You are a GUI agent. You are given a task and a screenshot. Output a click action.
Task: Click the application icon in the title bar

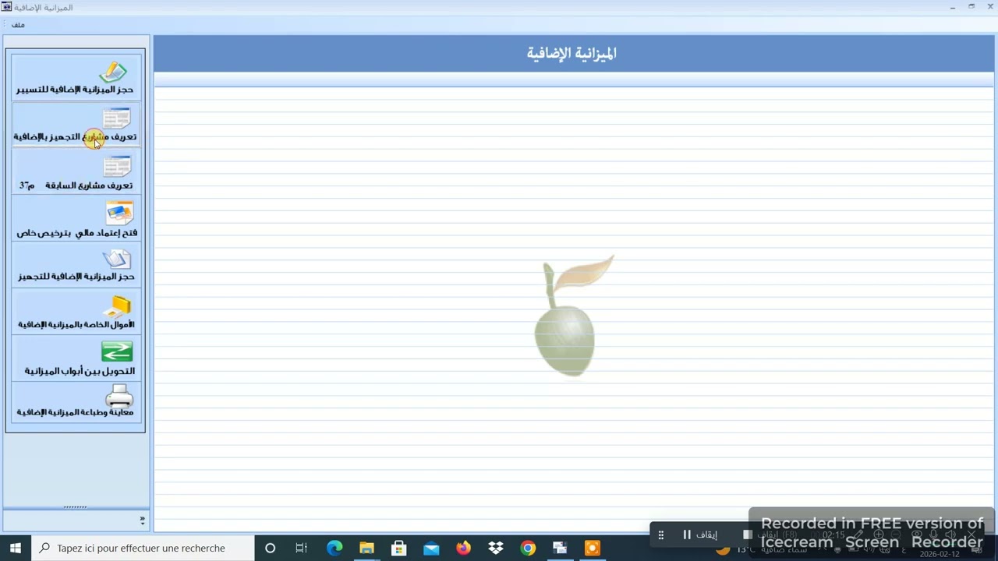[x=7, y=7]
